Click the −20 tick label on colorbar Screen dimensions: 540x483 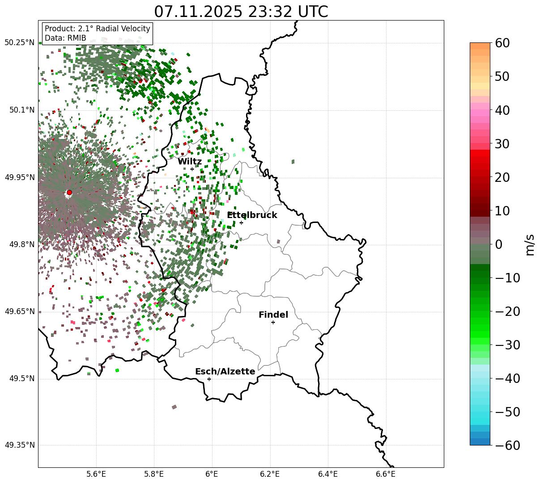pos(508,311)
